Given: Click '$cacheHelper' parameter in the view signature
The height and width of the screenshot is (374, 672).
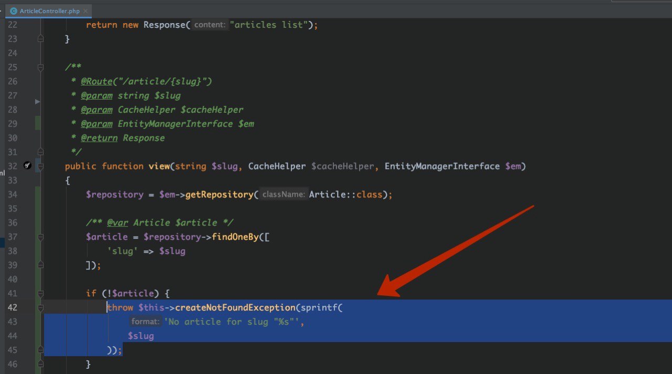Looking at the screenshot, I should click(x=342, y=166).
